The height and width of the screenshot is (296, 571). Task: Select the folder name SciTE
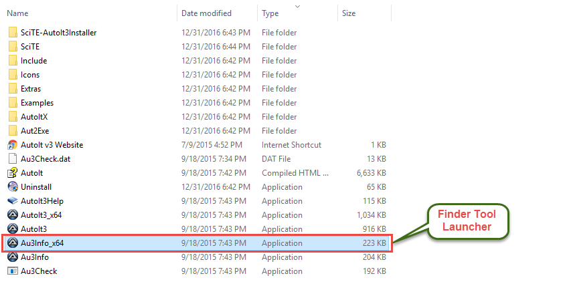[30, 47]
